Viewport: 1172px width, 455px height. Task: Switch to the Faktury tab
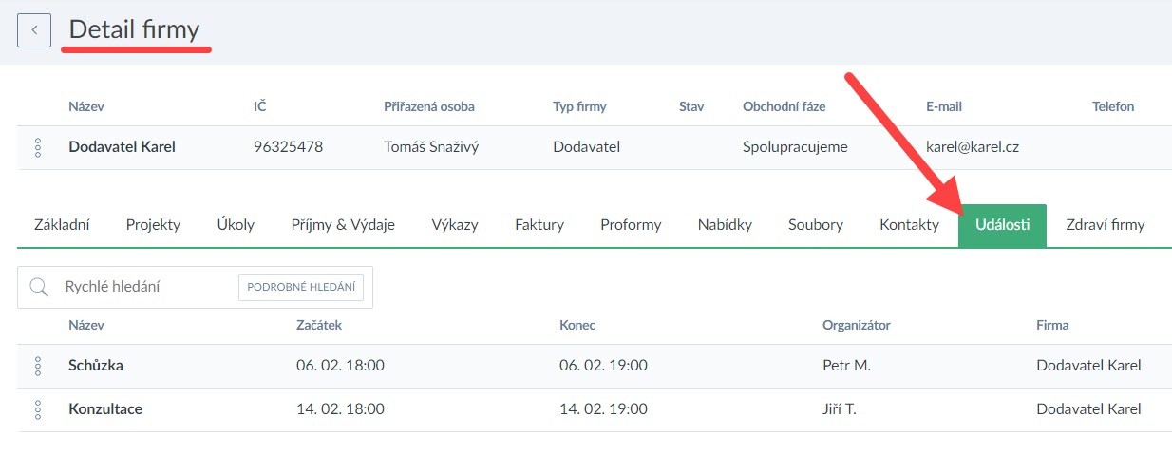539,225
